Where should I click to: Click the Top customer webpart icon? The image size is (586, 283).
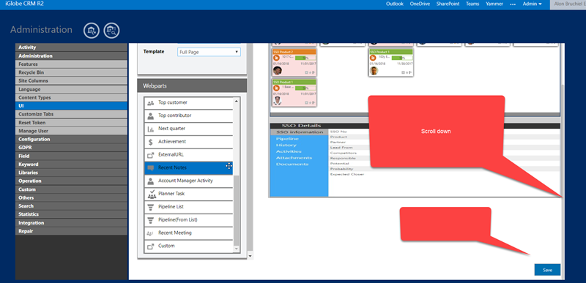[151, 102]
